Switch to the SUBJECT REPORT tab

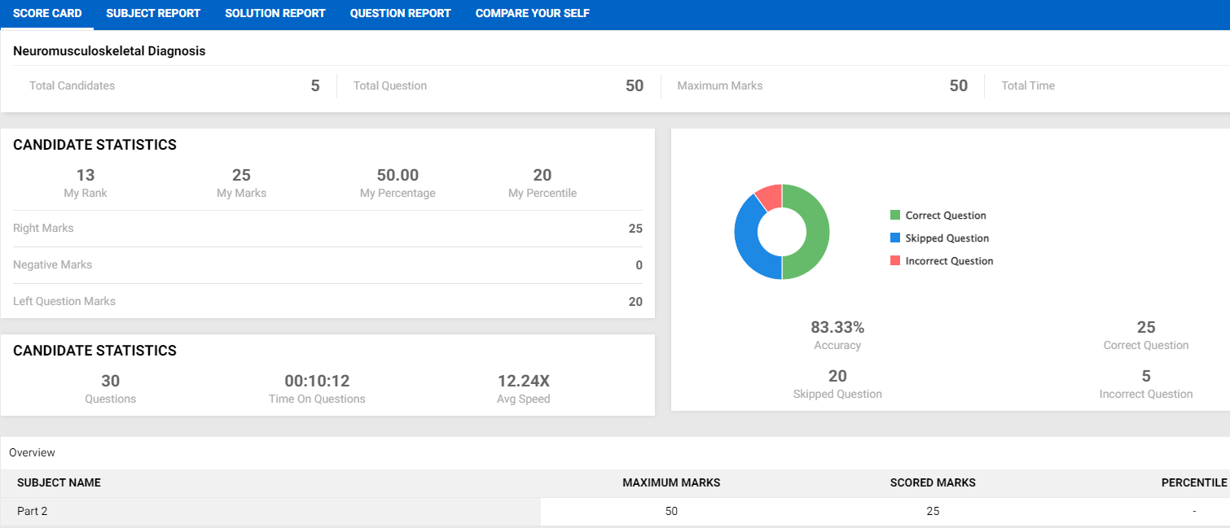point(153,14)
